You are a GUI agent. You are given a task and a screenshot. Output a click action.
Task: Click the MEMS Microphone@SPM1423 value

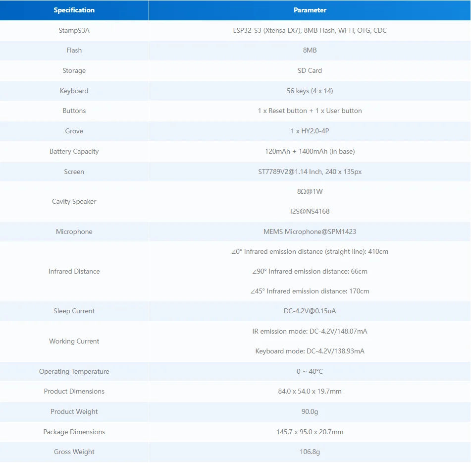[x=310, y=231]
